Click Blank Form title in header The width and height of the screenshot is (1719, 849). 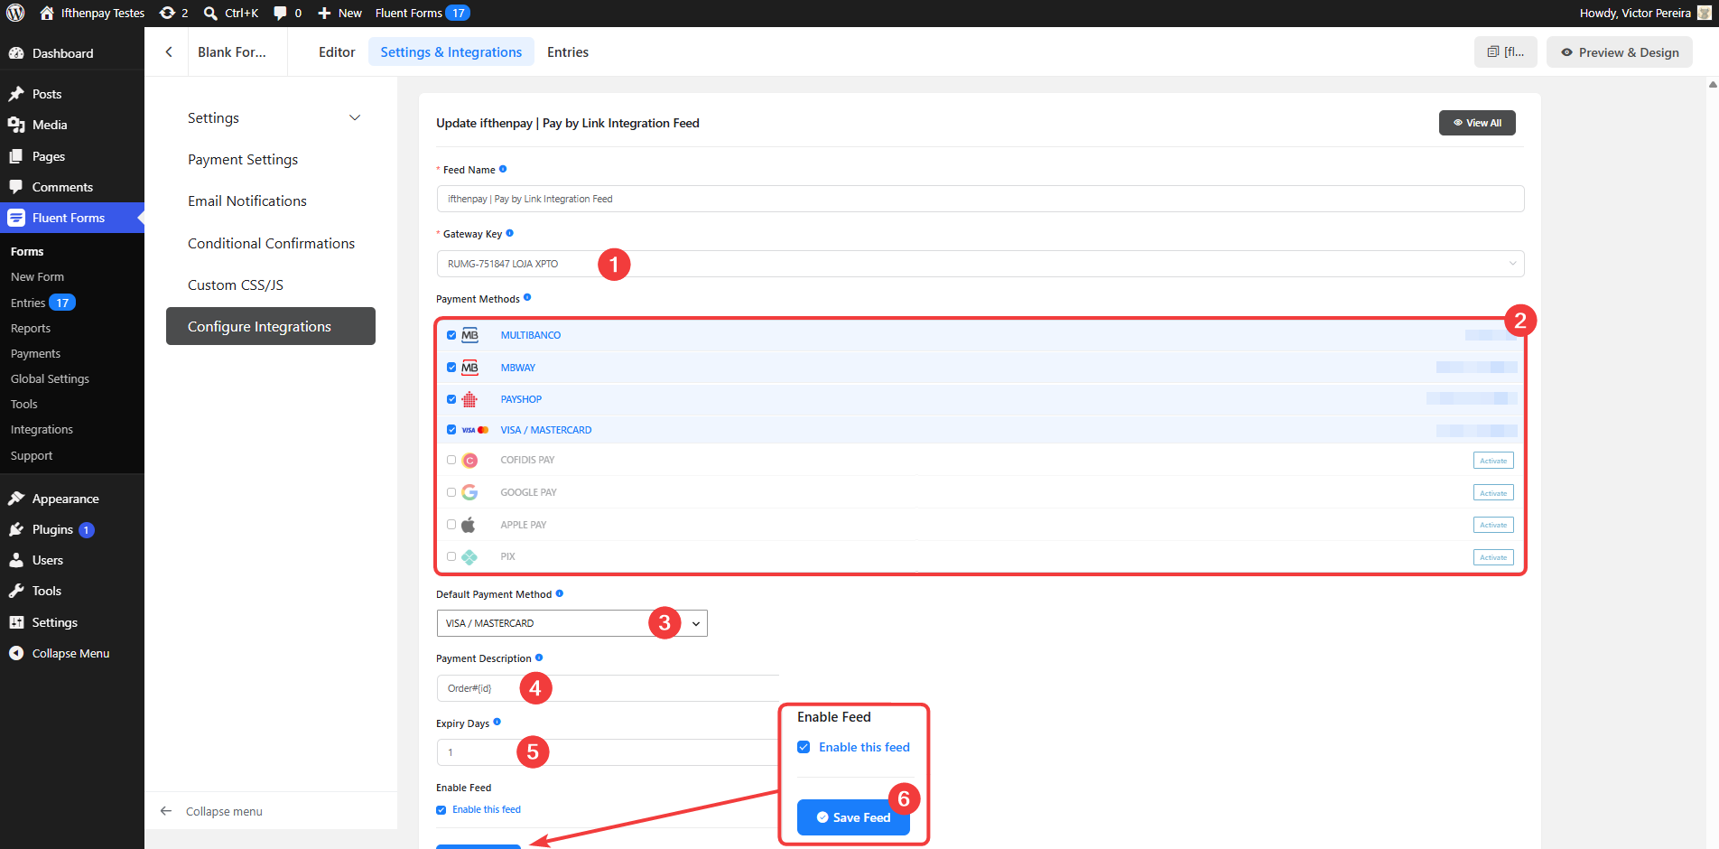(232, 52)
